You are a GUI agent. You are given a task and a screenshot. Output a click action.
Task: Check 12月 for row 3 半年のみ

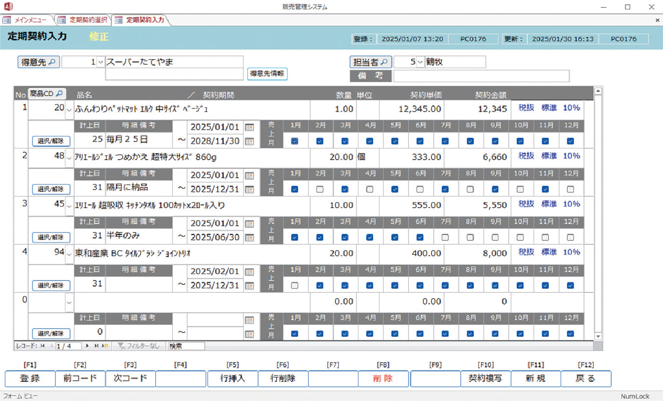tap(570, 237)
